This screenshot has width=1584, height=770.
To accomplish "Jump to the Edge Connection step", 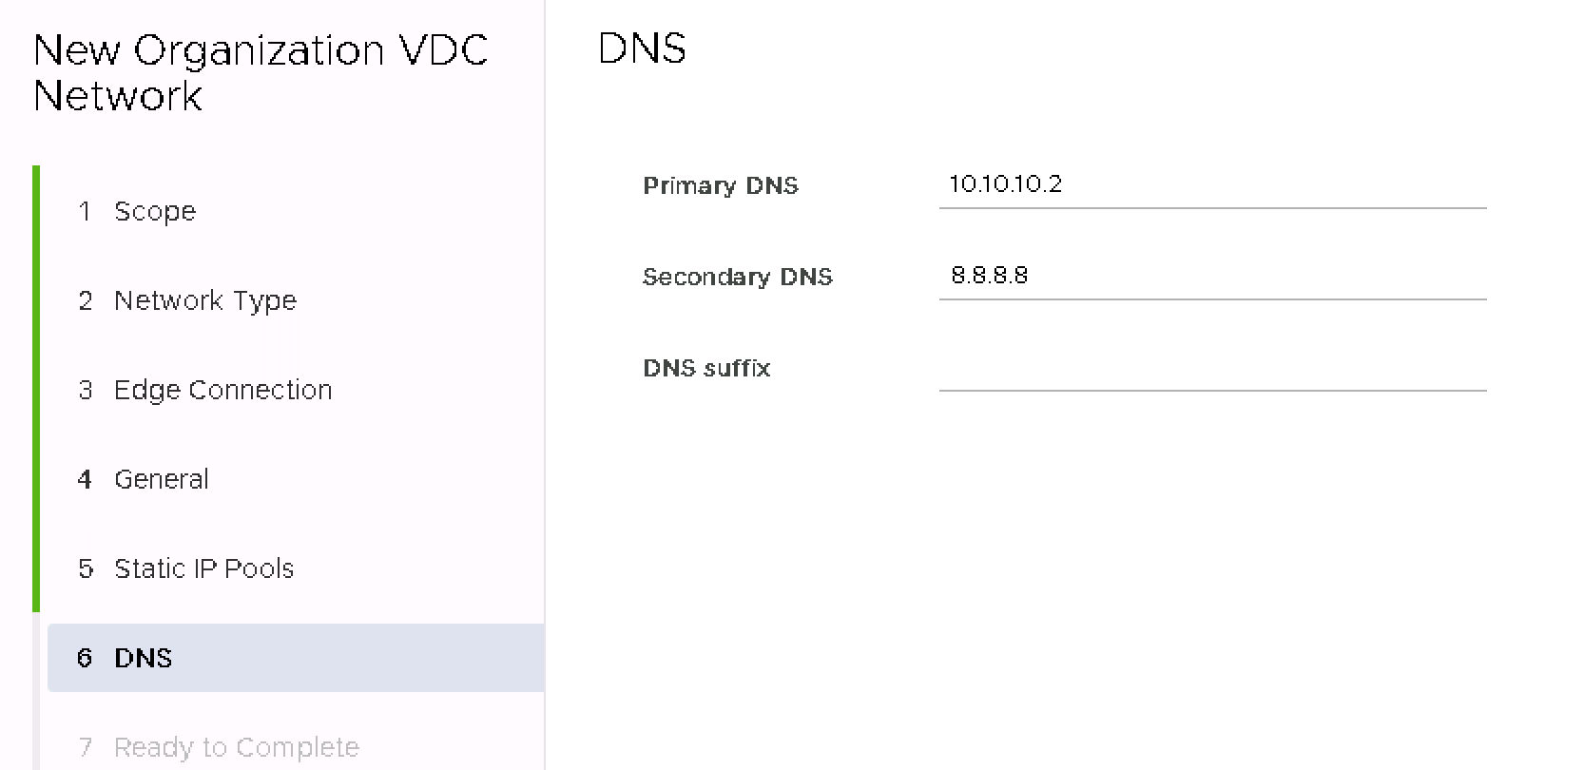I will pyautogui.click(x=222, y=390).
